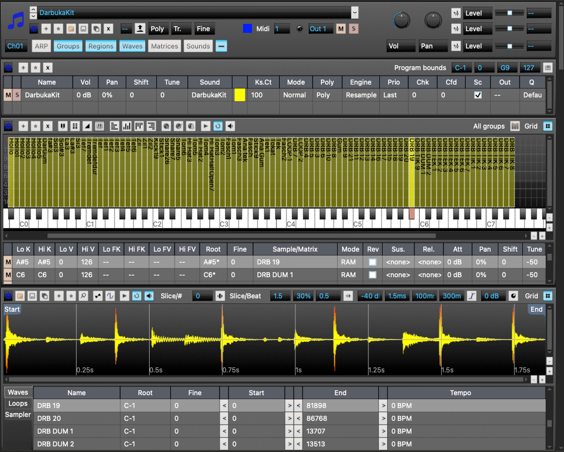Click the align-top bars icon in the regions toolbar
The height and width of the screenshot is (452, 564).
(x=139, y=126)
